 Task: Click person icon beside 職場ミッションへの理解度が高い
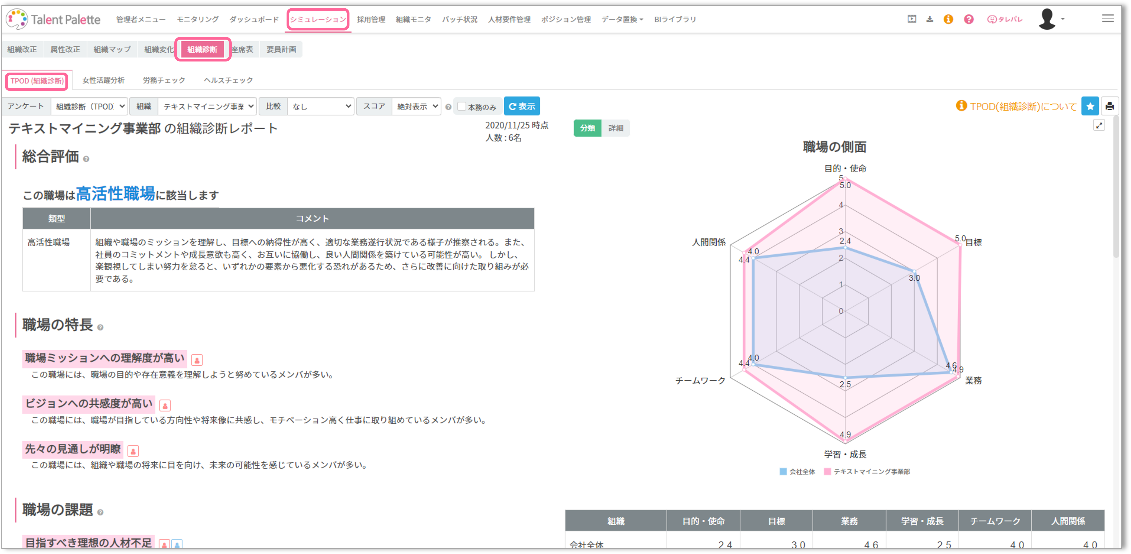coord(197,360)
